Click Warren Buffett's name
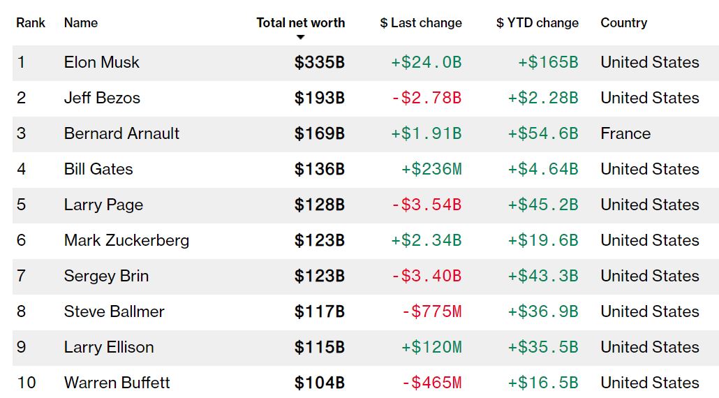Viewport: 719px width, 398px height. (x=117, y=383)
